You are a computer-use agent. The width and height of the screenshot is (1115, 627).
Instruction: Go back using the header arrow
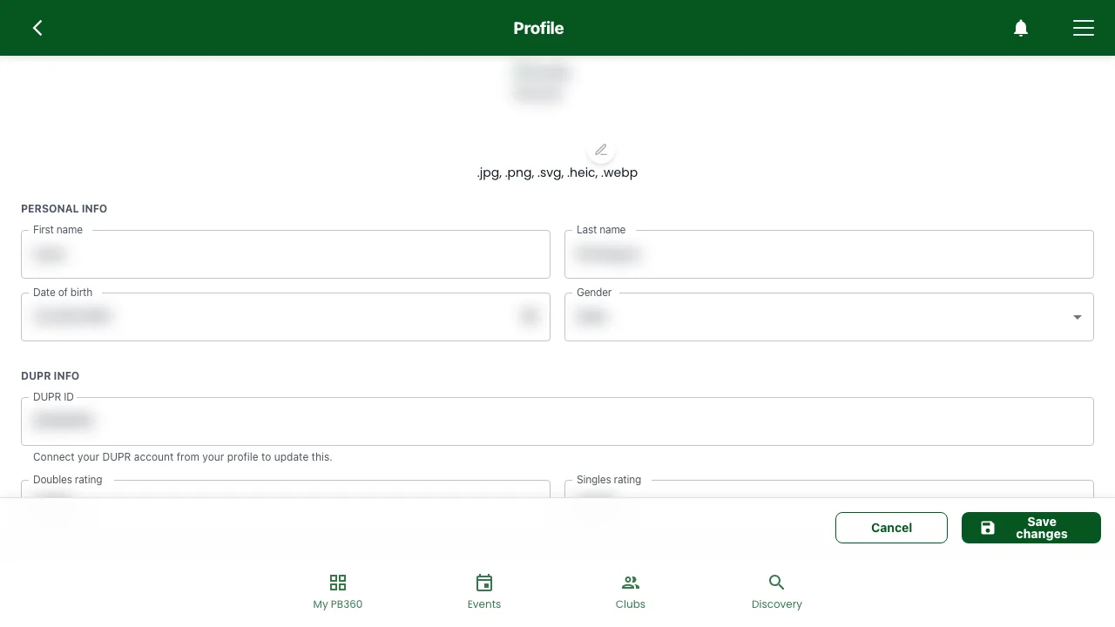click(x=37, y=28)
